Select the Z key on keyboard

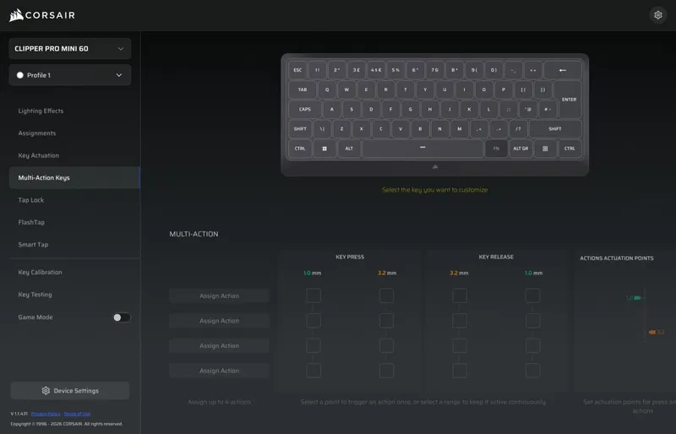(342, 129)
